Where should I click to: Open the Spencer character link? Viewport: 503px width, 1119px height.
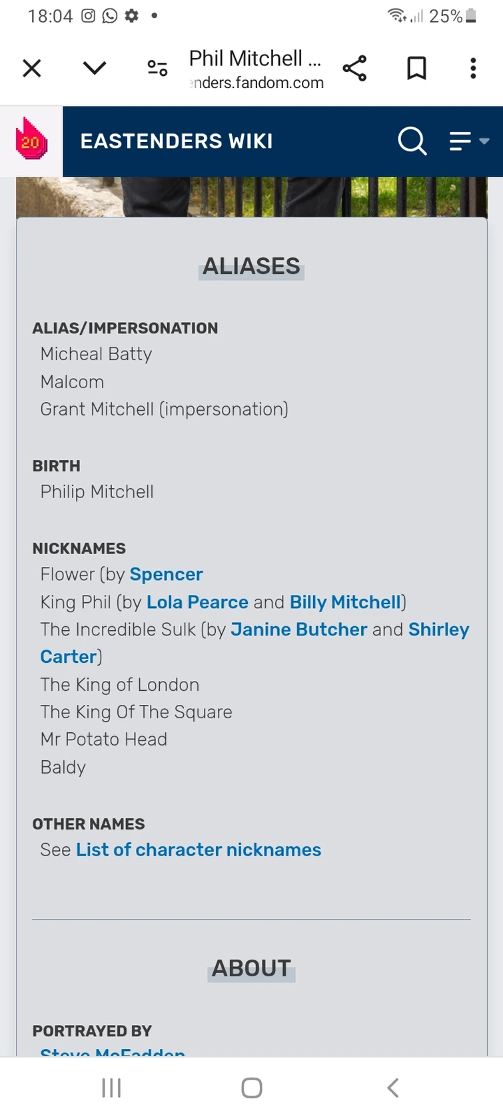(166, 574)
